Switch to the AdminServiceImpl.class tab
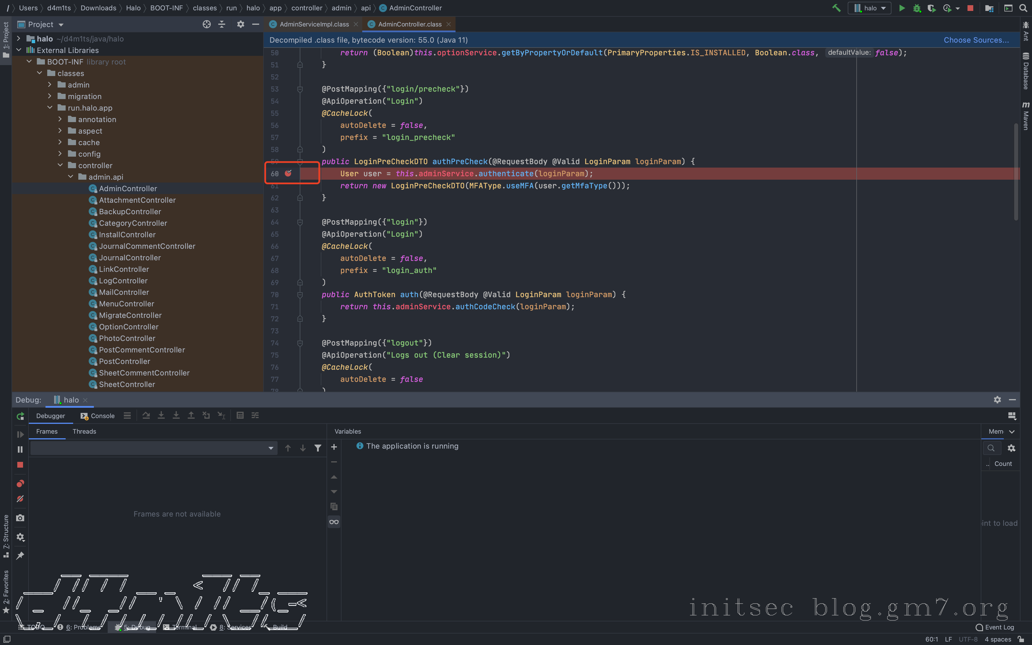The height and width of the screenshot is (645, 1032). 314,24
